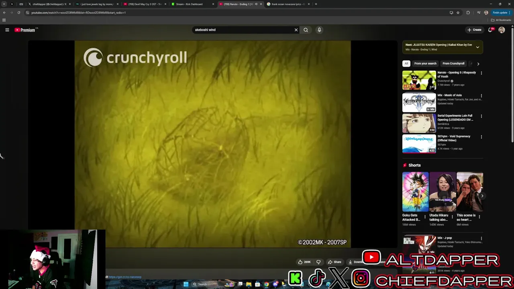Click the Naruto - Opening 5 video title
514x289 pixels.
pyautogui.click(x=457, y=74)
